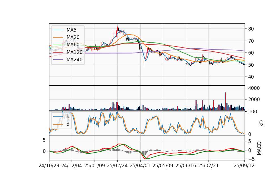Click the price axis value 40
The height and width of the screenshot is (195, 272).
251,77
